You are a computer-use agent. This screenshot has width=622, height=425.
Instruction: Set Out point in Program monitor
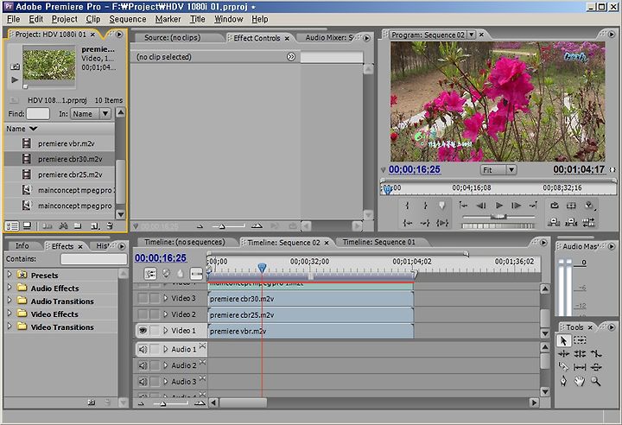point(425,206)
